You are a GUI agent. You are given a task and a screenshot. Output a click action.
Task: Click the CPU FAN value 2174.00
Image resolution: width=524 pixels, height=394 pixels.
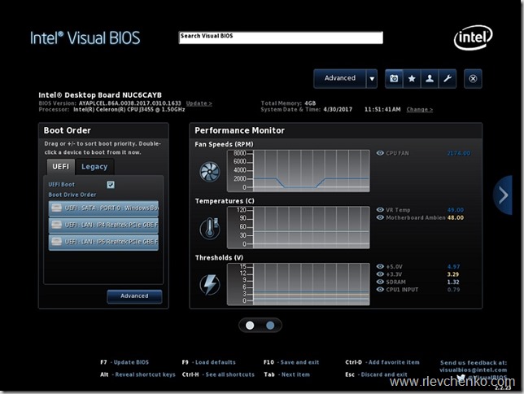point(459,153)
